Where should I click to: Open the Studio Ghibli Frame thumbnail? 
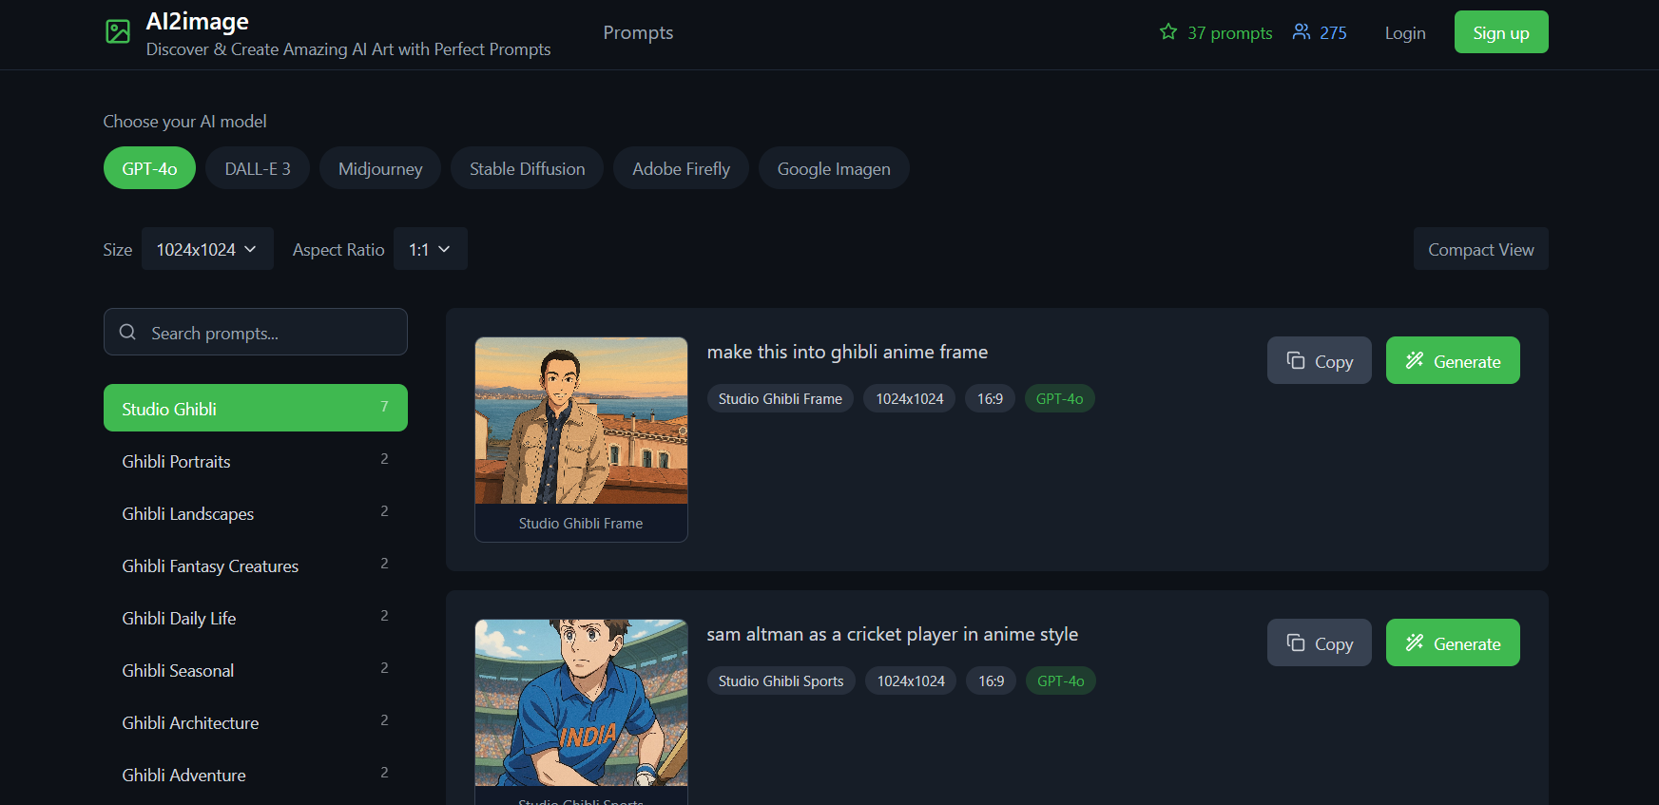(581, 420)
